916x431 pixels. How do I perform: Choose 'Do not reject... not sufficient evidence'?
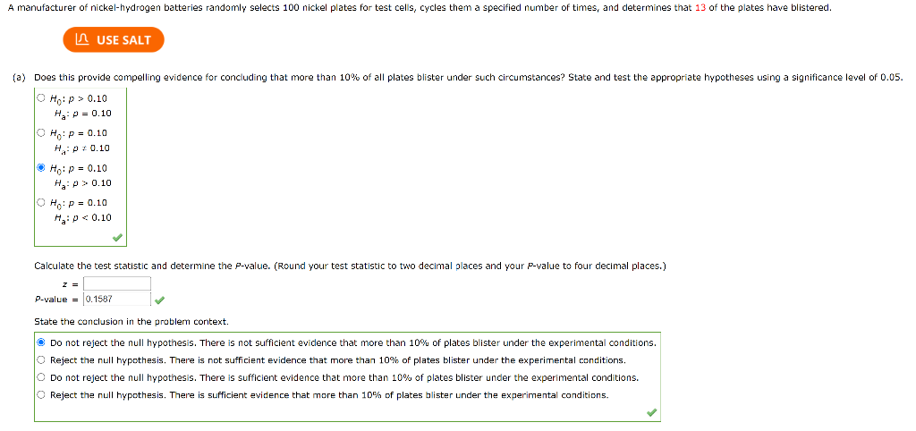click(x=41, y=342)
